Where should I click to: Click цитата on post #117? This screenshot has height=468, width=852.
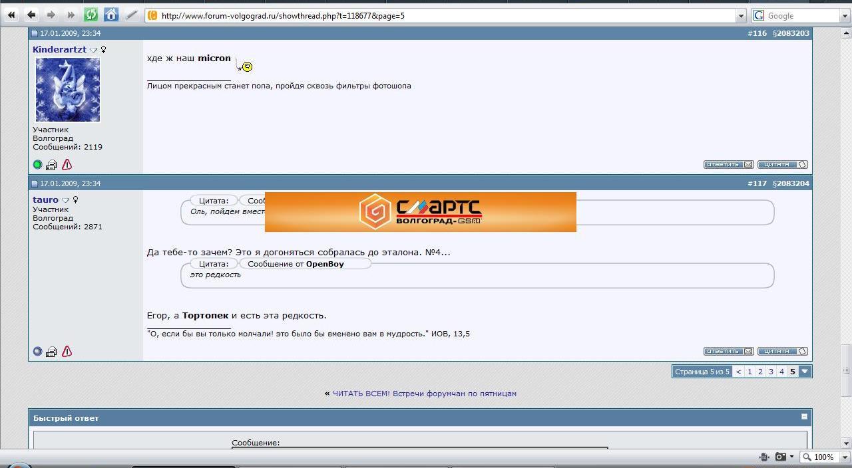pyautogui.click(x=782, y=351)
